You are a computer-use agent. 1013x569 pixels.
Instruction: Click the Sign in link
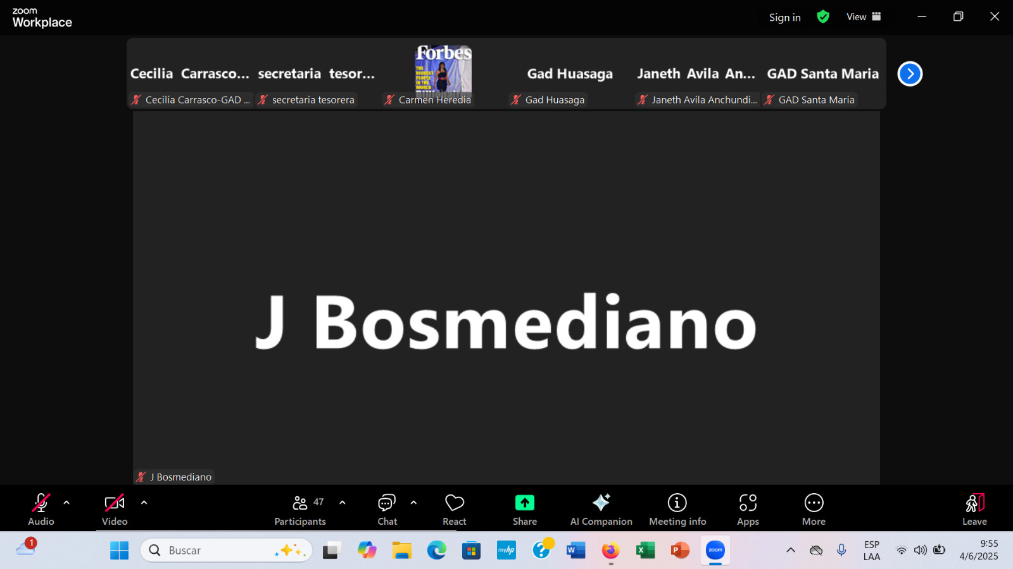point(784,18)
